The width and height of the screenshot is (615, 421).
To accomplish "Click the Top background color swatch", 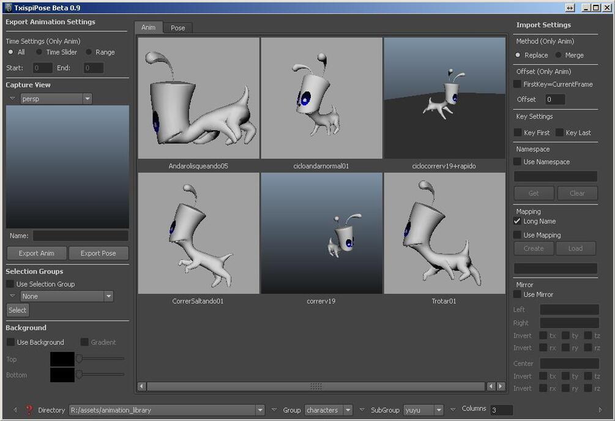I will pos(62,359).
